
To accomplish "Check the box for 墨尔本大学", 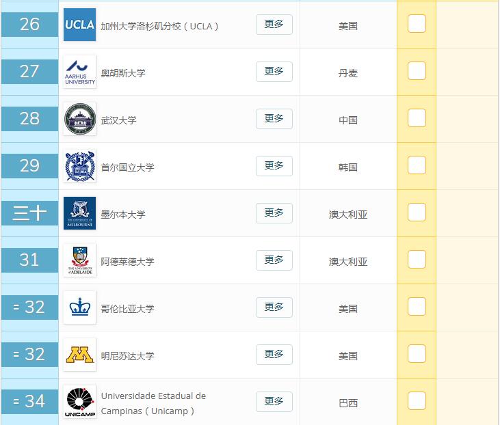I will (x=417, y=212).
